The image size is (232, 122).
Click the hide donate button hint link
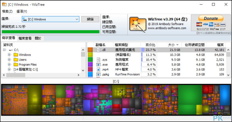tap(214, 33)
